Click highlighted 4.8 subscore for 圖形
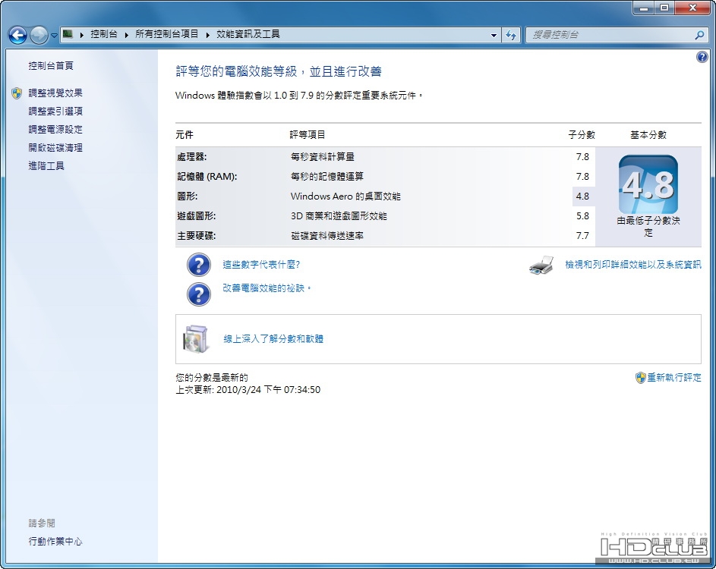This screenshot has height=569, width=716. click(x=582, y=196)
